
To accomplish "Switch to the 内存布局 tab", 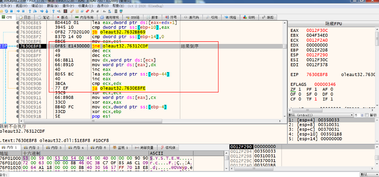I will coord(84,17).
